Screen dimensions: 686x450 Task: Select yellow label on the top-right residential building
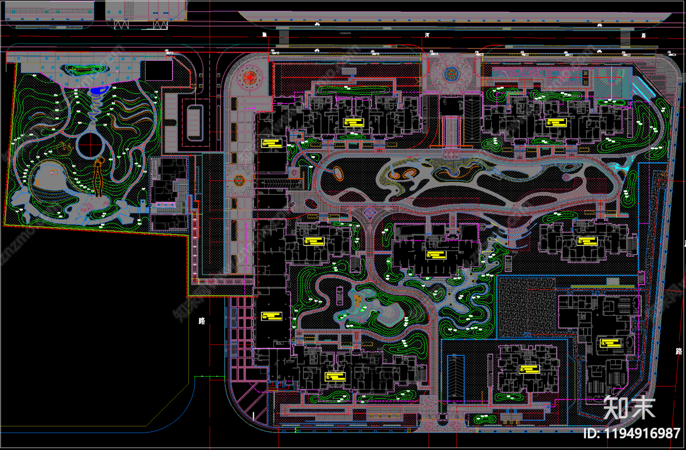point(556,123)
